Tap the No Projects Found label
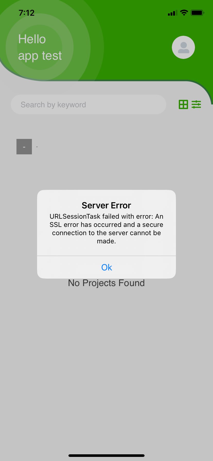This screenshot has width=213, height=461. [106, 283]
